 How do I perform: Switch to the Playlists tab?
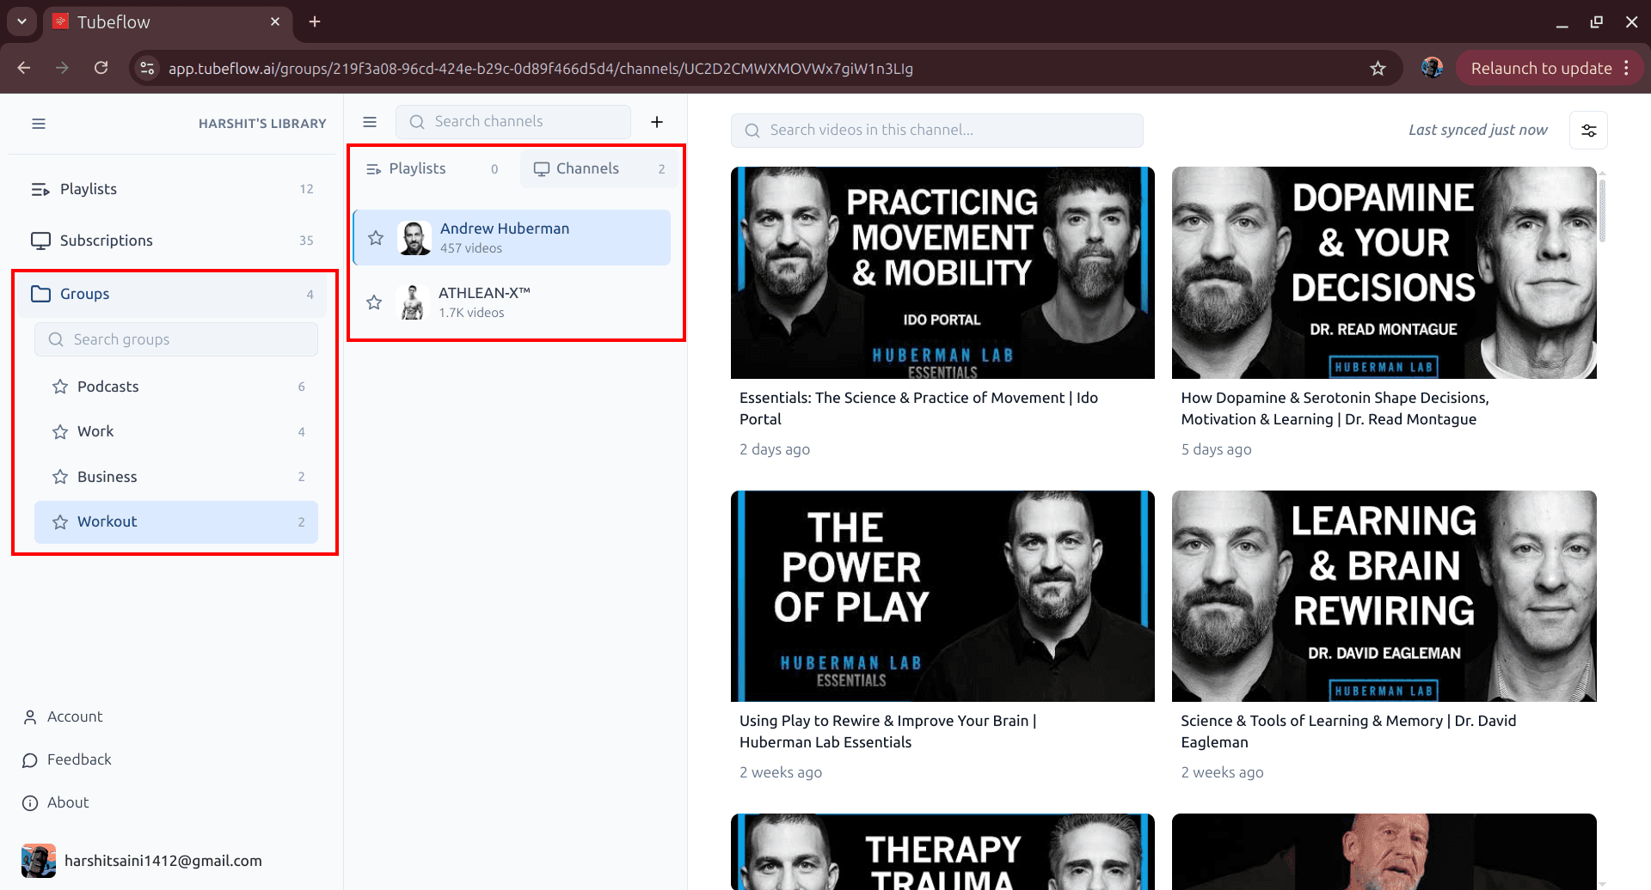pyautogui.click(x=433, y=169)
